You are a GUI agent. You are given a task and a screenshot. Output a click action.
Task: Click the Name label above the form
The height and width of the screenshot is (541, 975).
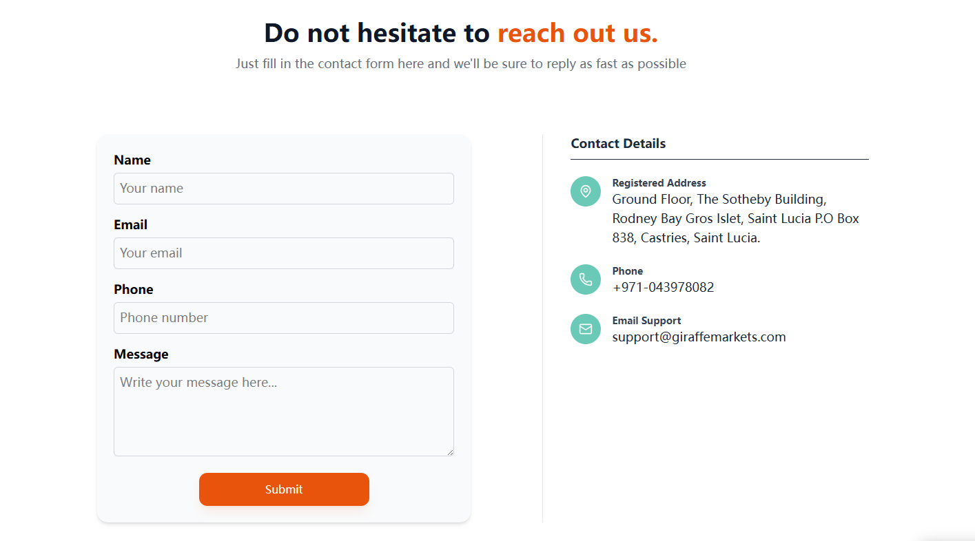[132, 160]
